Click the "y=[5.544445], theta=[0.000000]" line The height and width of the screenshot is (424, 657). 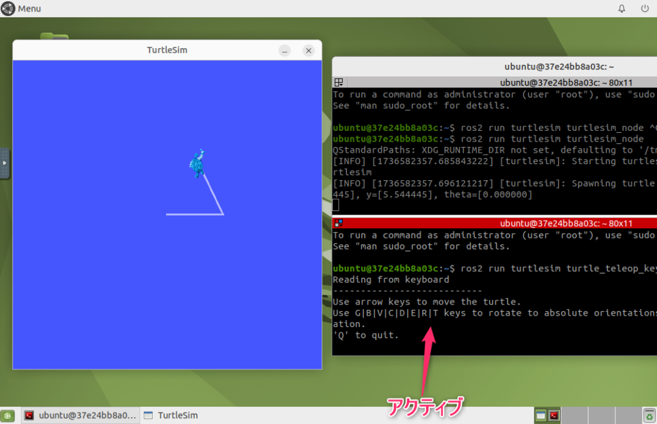[x=432, y=194]
